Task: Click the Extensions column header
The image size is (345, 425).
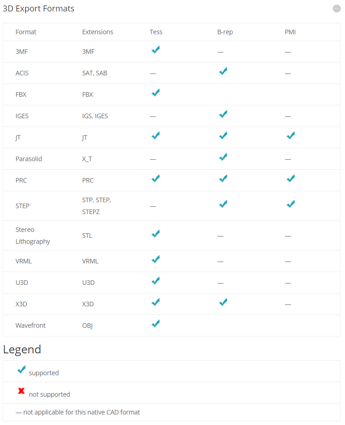Action: [x=98, y=32]
